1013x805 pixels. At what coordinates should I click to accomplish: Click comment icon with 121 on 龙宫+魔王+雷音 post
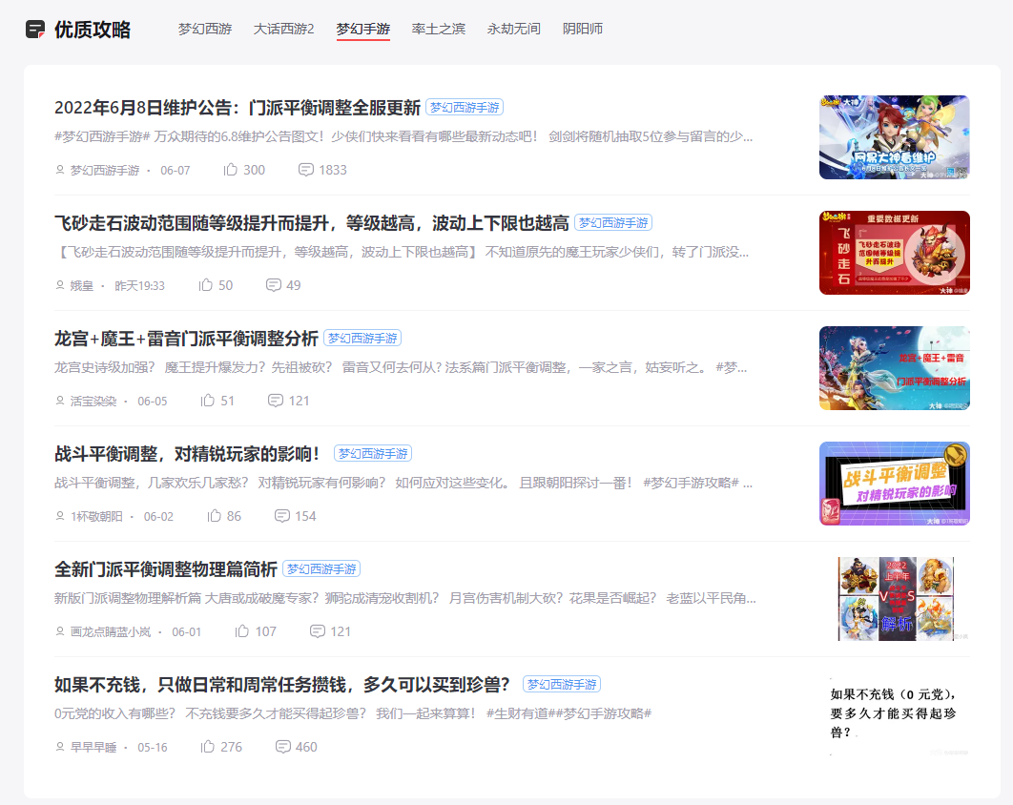tap(276, 401)
